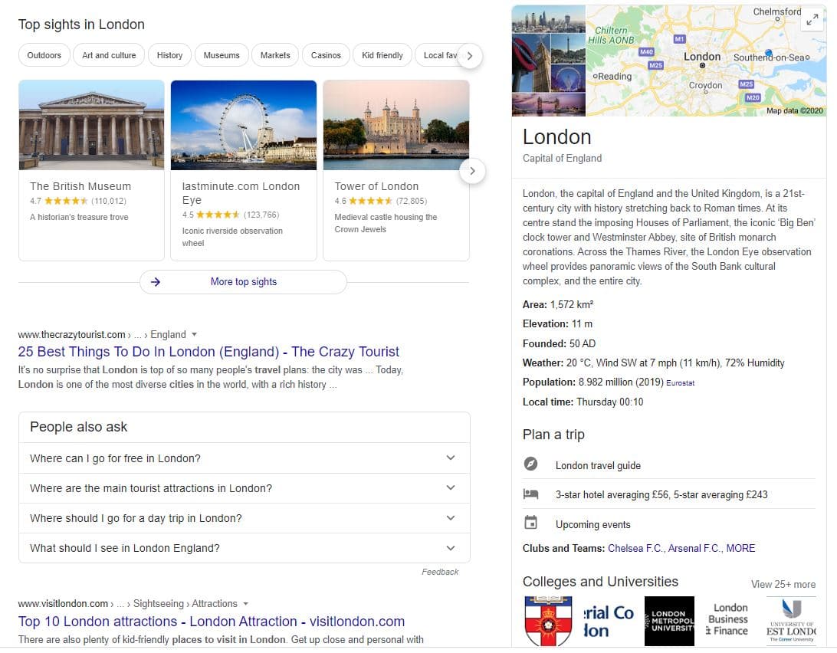Select the Museums filter chip
The height and width of the screenshot is (653, 837).
222,55
